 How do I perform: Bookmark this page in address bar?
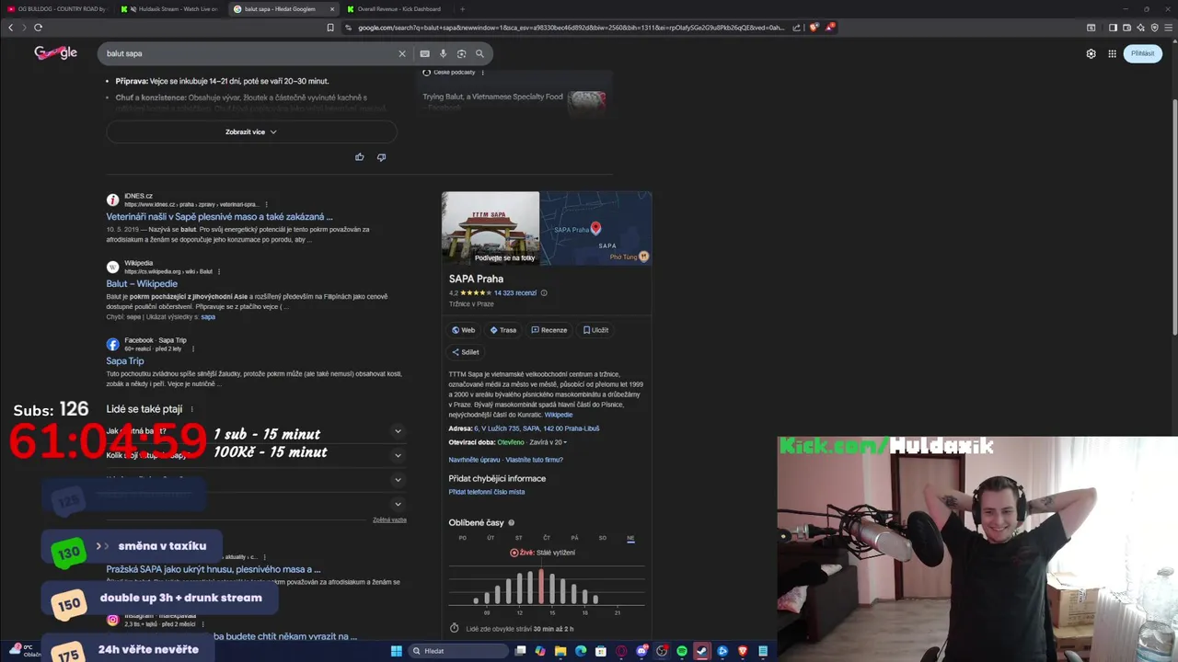[330, 28]
